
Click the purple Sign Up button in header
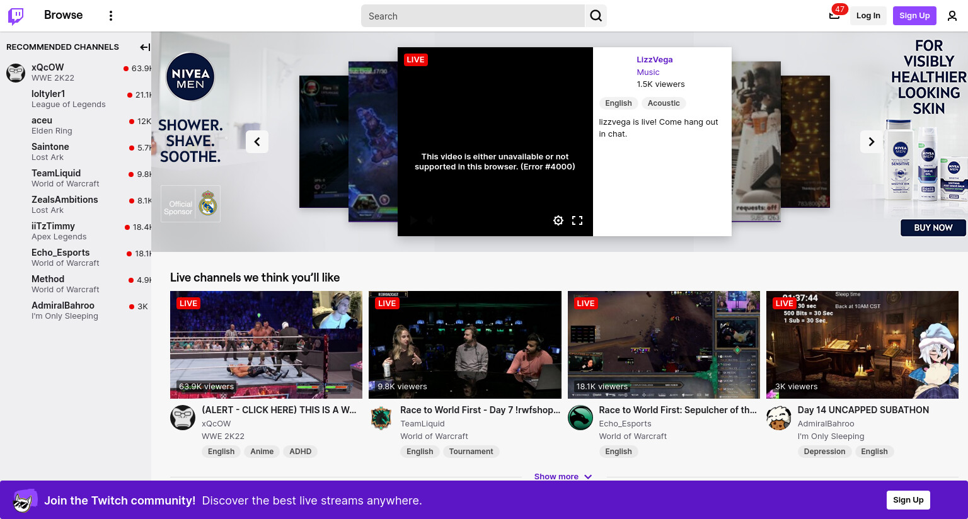point(914,16)
